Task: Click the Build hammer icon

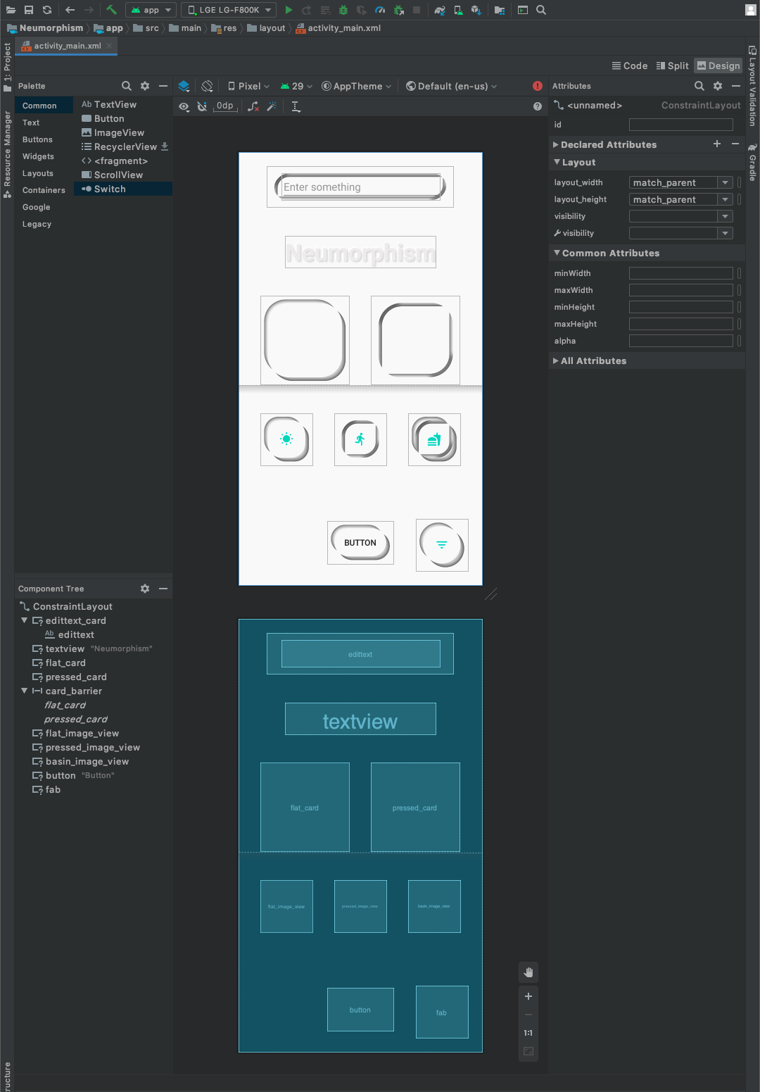Action: pyautogui.click(x=111, y=10)
